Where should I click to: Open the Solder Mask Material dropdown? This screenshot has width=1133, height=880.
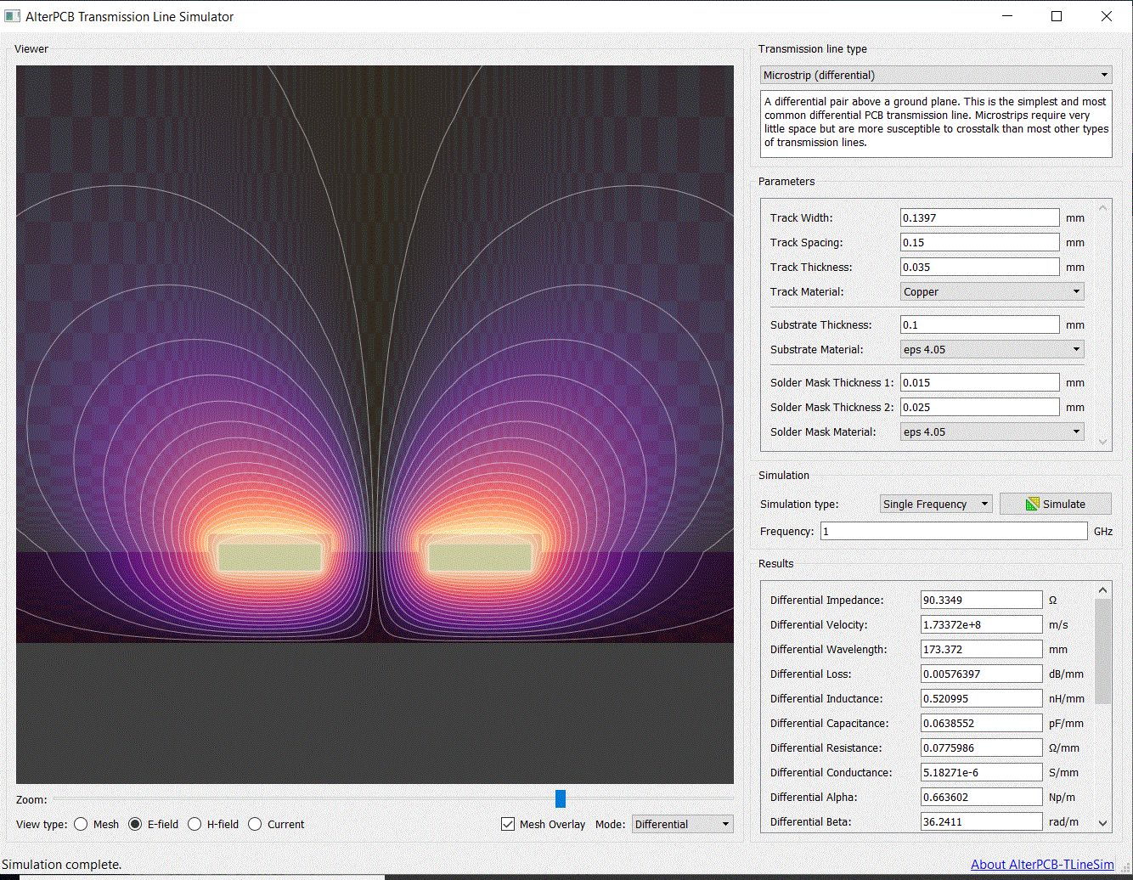(991, 432)
